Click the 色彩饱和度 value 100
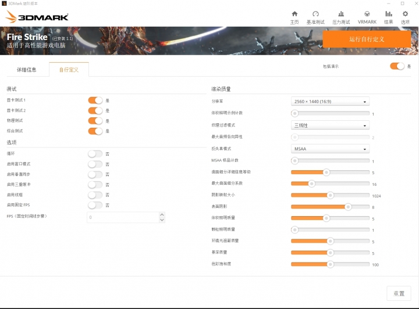This screenshot has height=309, width=419. tap(375, 265)
